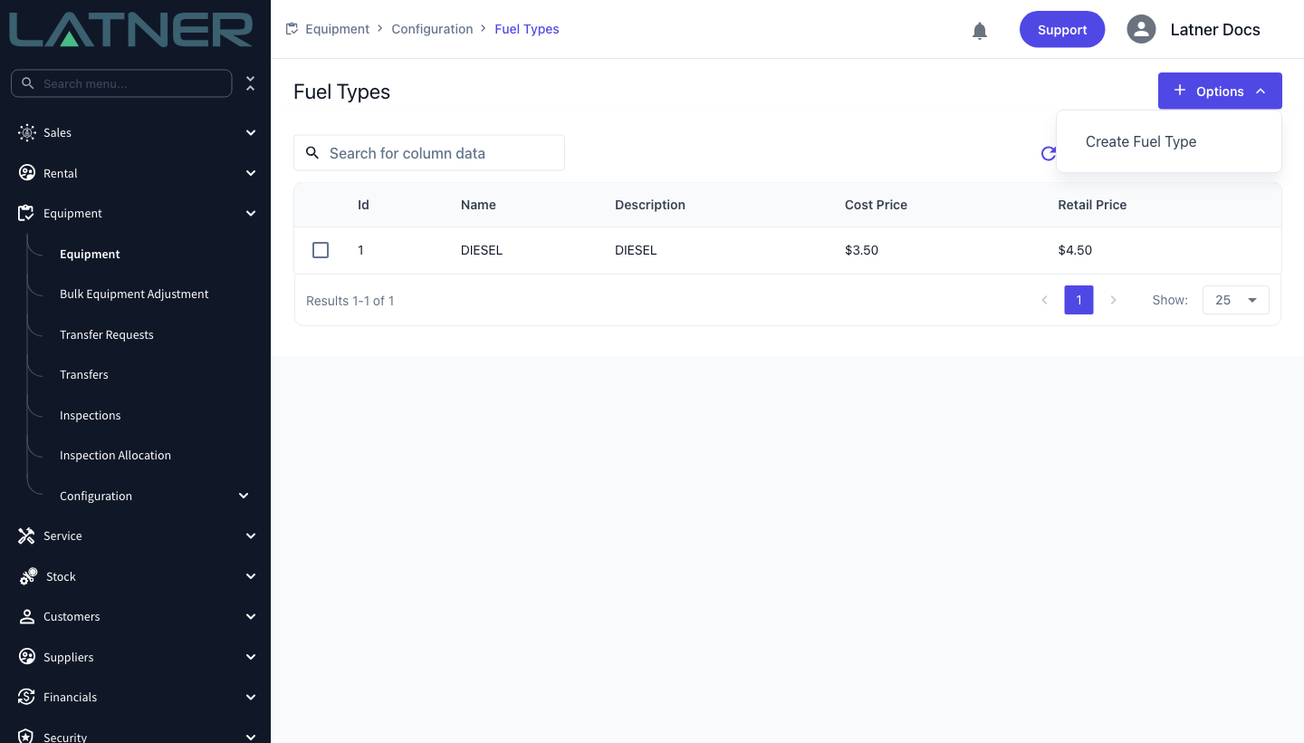1304x743 pixels.
Task: Open the Show 25 rows dropdown
Action: coord(1236,300)
